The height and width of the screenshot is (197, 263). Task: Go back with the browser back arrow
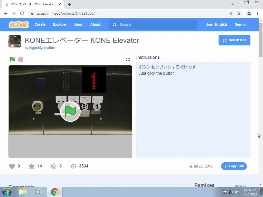click(x=6, y=13)
